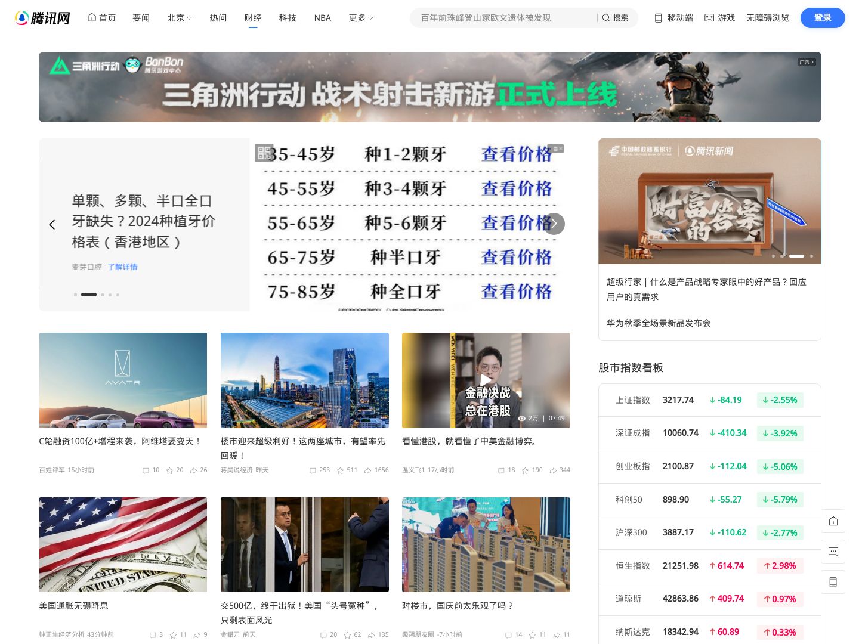859x644 pixels.
Task: Open 交500亿，终于出狱 article title
Action: [301, 613]
